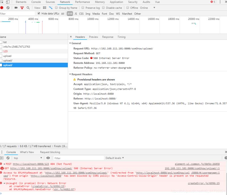Open network search with the magnifier icon
227x195 pixels.
[28, 8]
